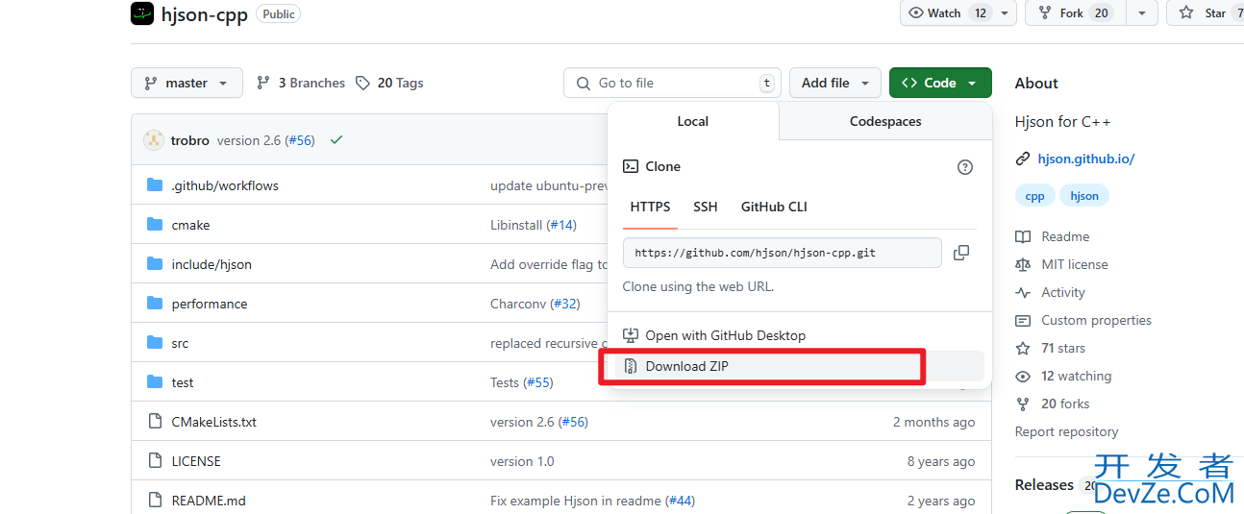1244x514 pixels.
Task: Open the Charconv (#32) commit link
Action: pos(535,304)
